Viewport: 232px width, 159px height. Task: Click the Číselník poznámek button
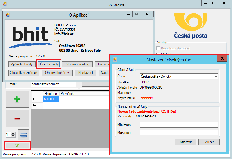tap(24, 73)
